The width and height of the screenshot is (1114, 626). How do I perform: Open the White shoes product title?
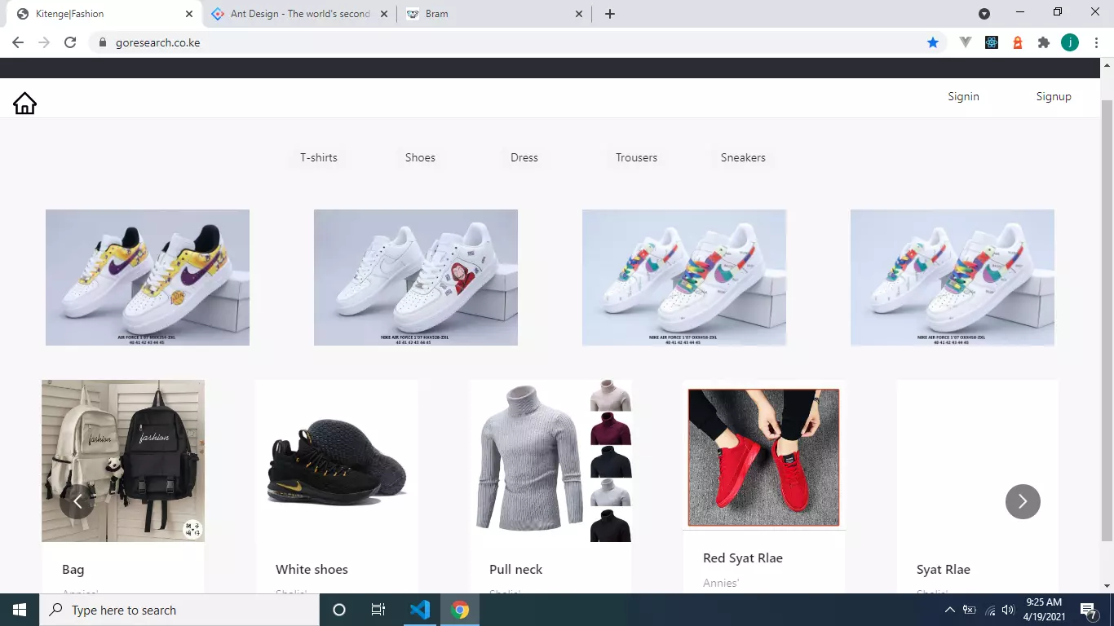tap(312, 569)
